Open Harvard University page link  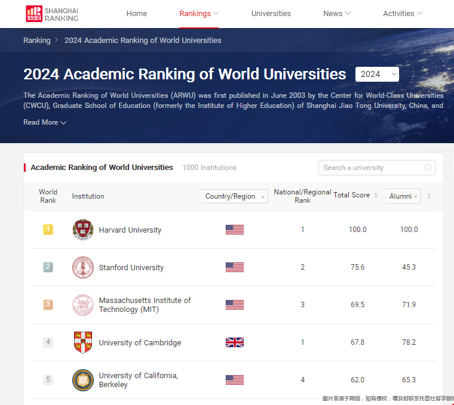130,230
